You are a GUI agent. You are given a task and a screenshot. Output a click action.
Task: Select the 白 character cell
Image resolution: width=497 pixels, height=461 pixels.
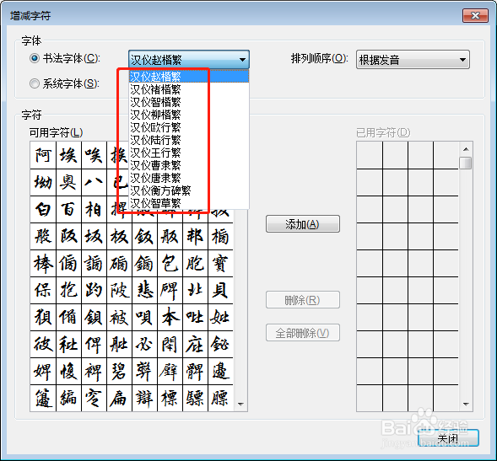coord(43,209)
